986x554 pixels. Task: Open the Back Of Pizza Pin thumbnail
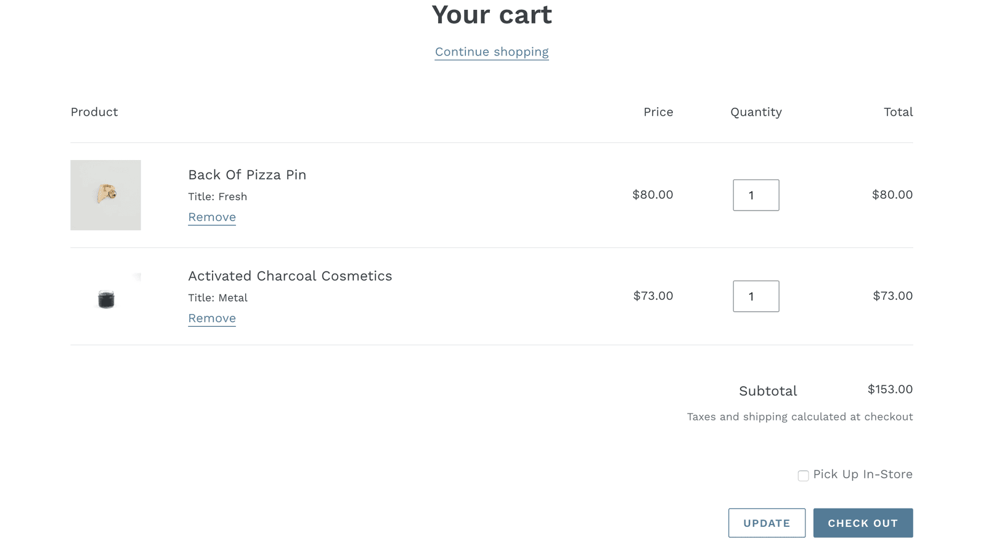click(x=105, y=195)
